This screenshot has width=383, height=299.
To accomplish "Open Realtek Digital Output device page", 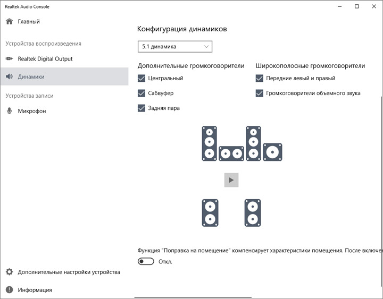I will pos(45,59).
